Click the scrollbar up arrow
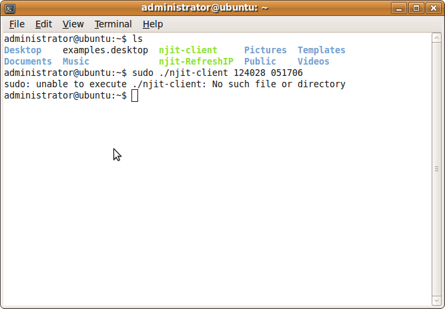Image resolution: width=445 pixels, height=309 pixels. [436, 38]
